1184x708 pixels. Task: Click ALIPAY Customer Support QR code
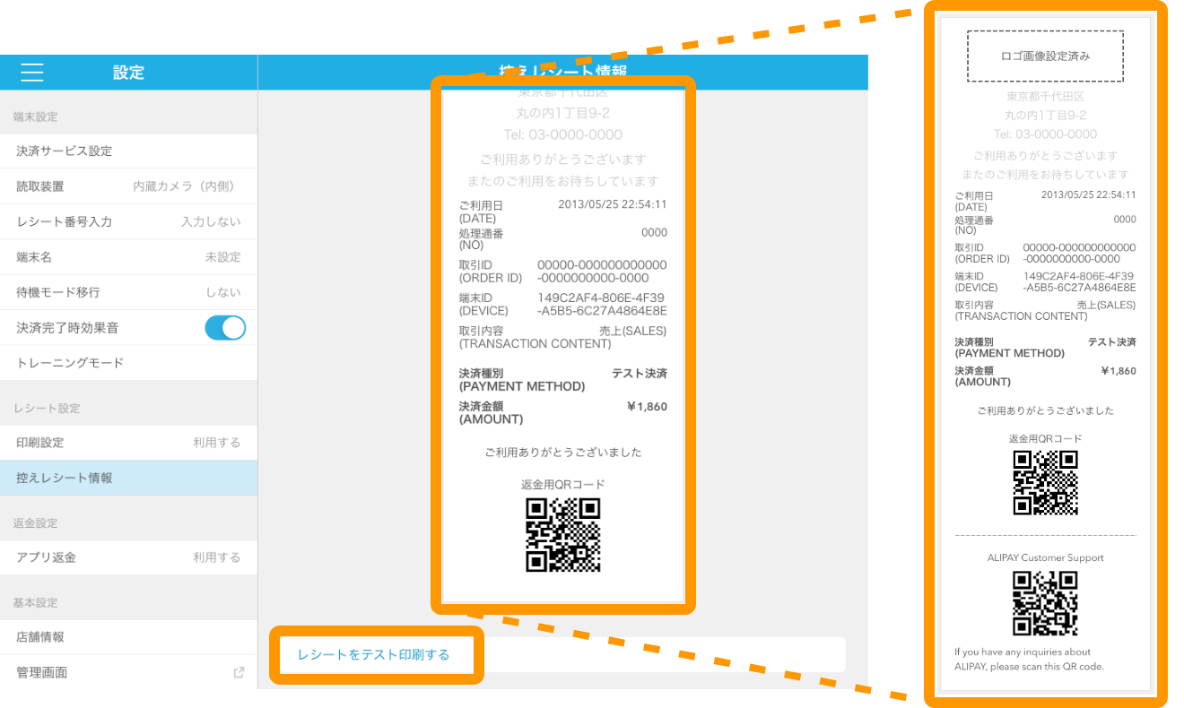coord(1046,603)
